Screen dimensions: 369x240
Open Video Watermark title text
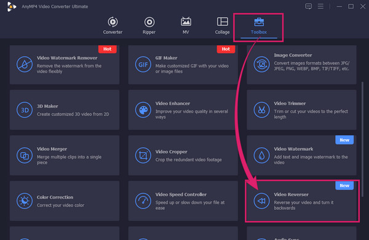tap(293, 149)
